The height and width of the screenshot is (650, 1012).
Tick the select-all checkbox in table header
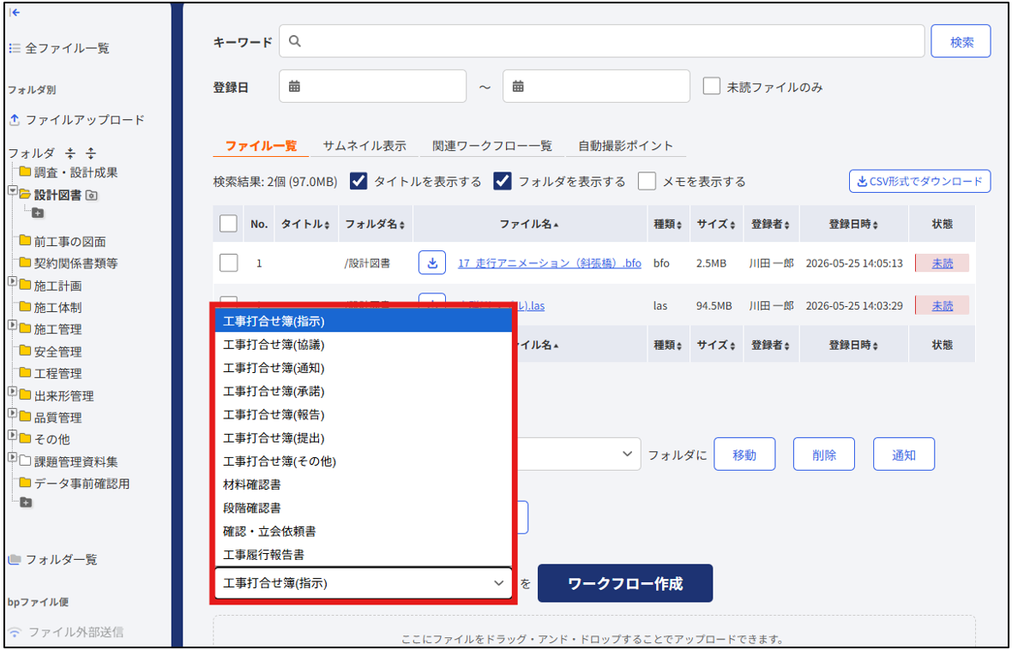(228, 223)
